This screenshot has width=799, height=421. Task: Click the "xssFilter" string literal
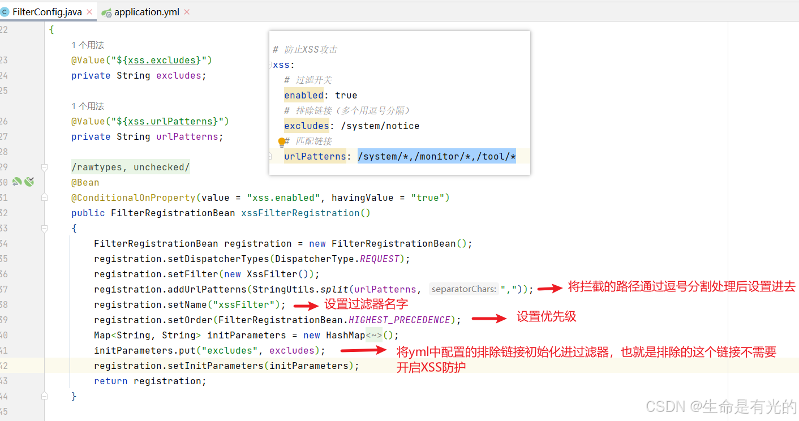tap(244, 304)
